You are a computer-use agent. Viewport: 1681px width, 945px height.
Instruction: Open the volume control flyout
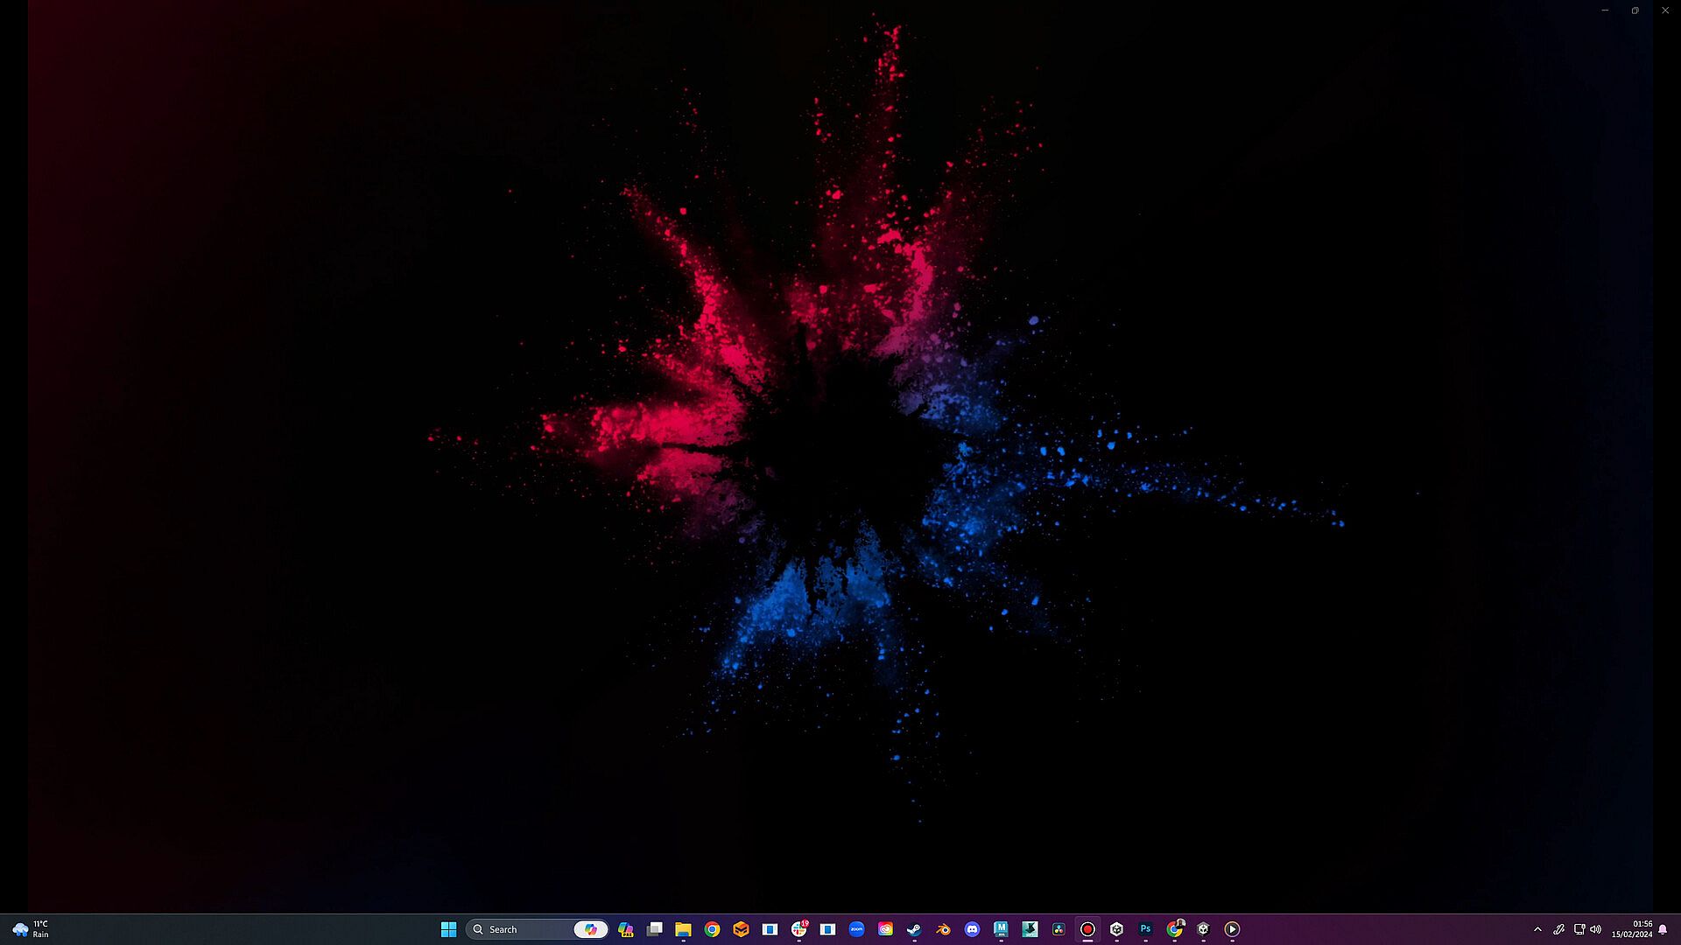coord(1595,929)
